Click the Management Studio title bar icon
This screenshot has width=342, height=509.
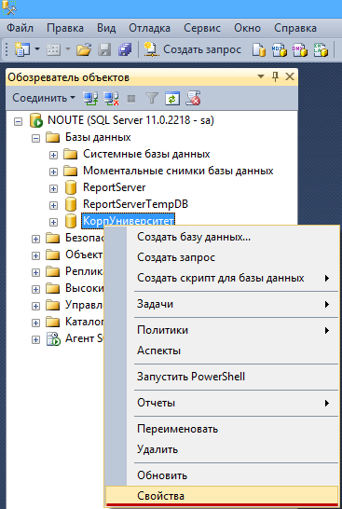(x=9, y=7)
